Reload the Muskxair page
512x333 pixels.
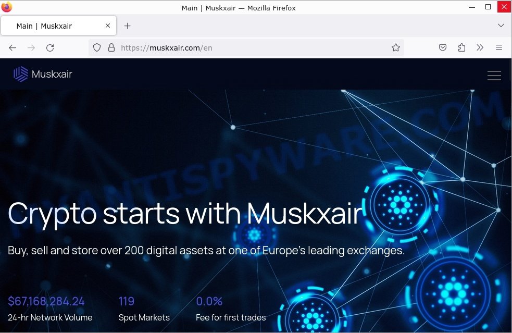click(x=50, y=48)
